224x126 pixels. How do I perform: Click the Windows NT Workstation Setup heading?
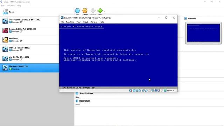pyautogui.click(x=82, y=27)
